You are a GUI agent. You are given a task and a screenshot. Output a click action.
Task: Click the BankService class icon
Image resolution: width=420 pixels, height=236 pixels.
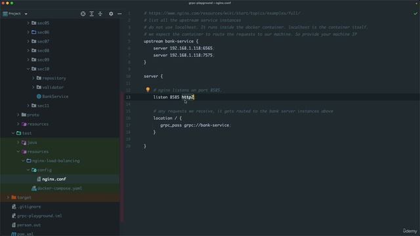pos(39,96)
